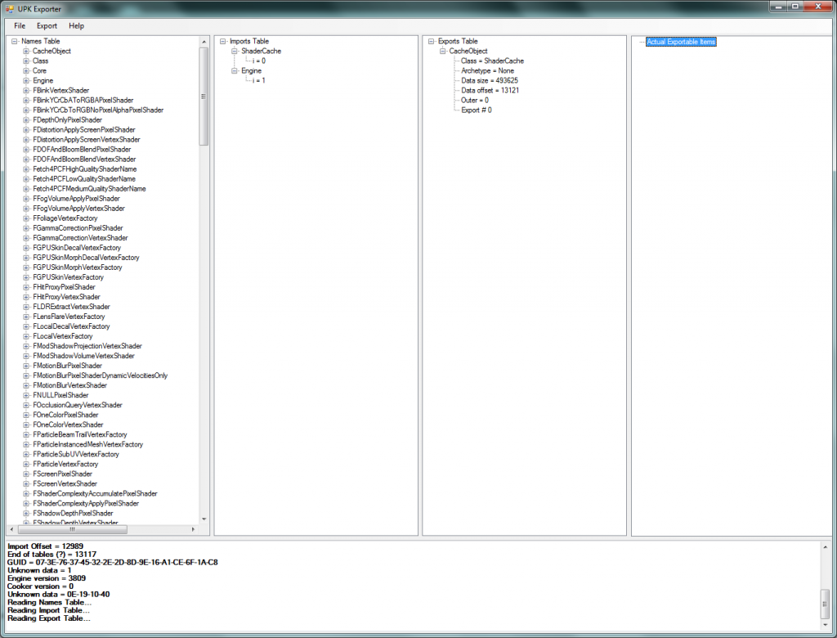The image size is (837, 638).
Task: Select the Class = ShaderCache entry
Action: click(x=492, y=61)
